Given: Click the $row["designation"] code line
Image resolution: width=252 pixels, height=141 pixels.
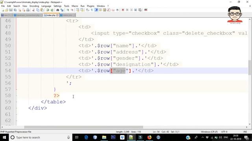Looking at the screenshot, I should coord(128,64).
